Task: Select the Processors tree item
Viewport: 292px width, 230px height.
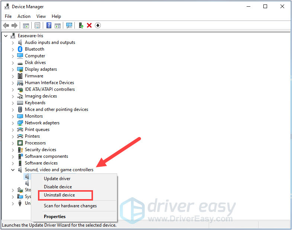Action: (x=35, y=143)
